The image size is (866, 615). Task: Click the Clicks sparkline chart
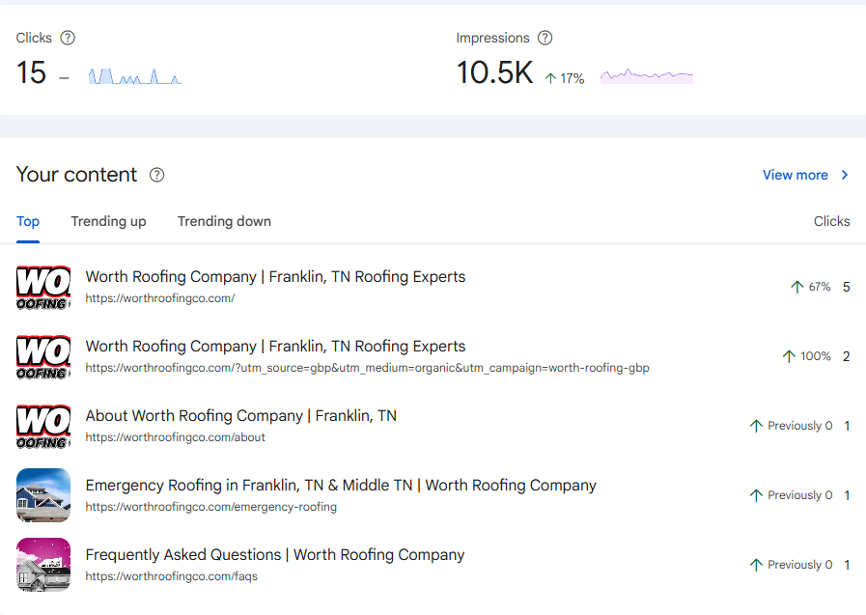tap(135, 76)
